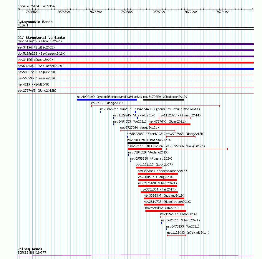The image size is (262, 259).
Task: Click the 7676600 ruler position
Action: point(64,12)
